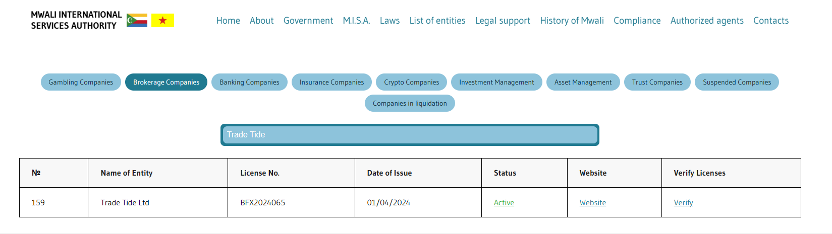The height and width of the screenshot is (234, 832).
Task: Click the Trade Tide search field
Action: pyautogui.click(x=409, y=135)
